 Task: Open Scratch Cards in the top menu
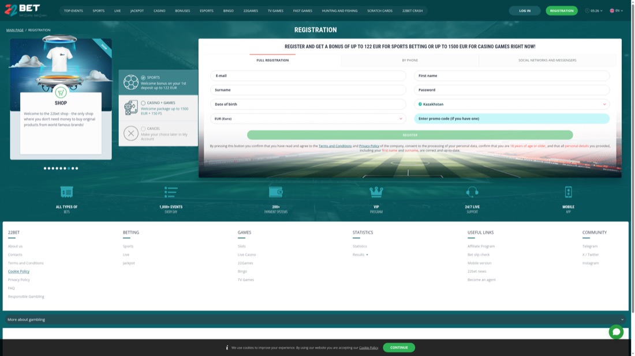380,11
